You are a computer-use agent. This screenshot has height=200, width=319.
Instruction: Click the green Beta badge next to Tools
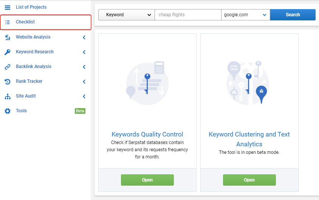tap(80, 111)
